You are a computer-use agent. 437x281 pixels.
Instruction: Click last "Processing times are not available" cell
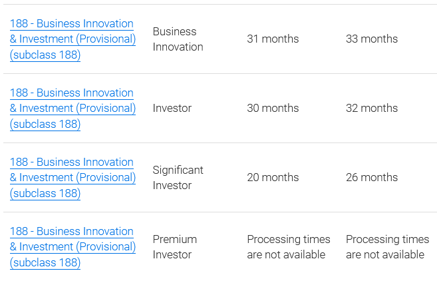coord(388,247)
